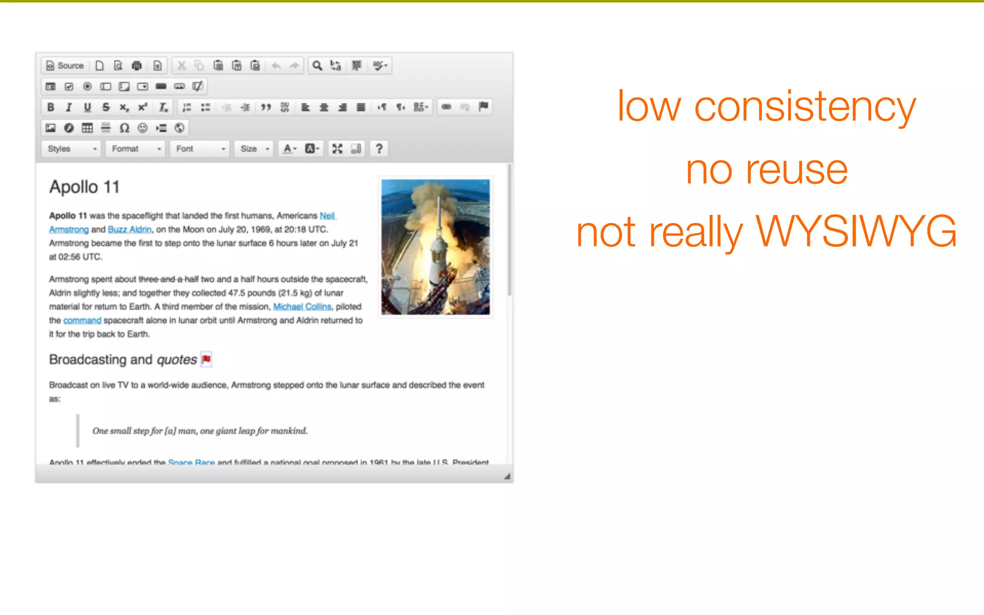This screenshot has width=984, height=615.
Task: Toggle the bulleted list
Action: pos(206,107)
